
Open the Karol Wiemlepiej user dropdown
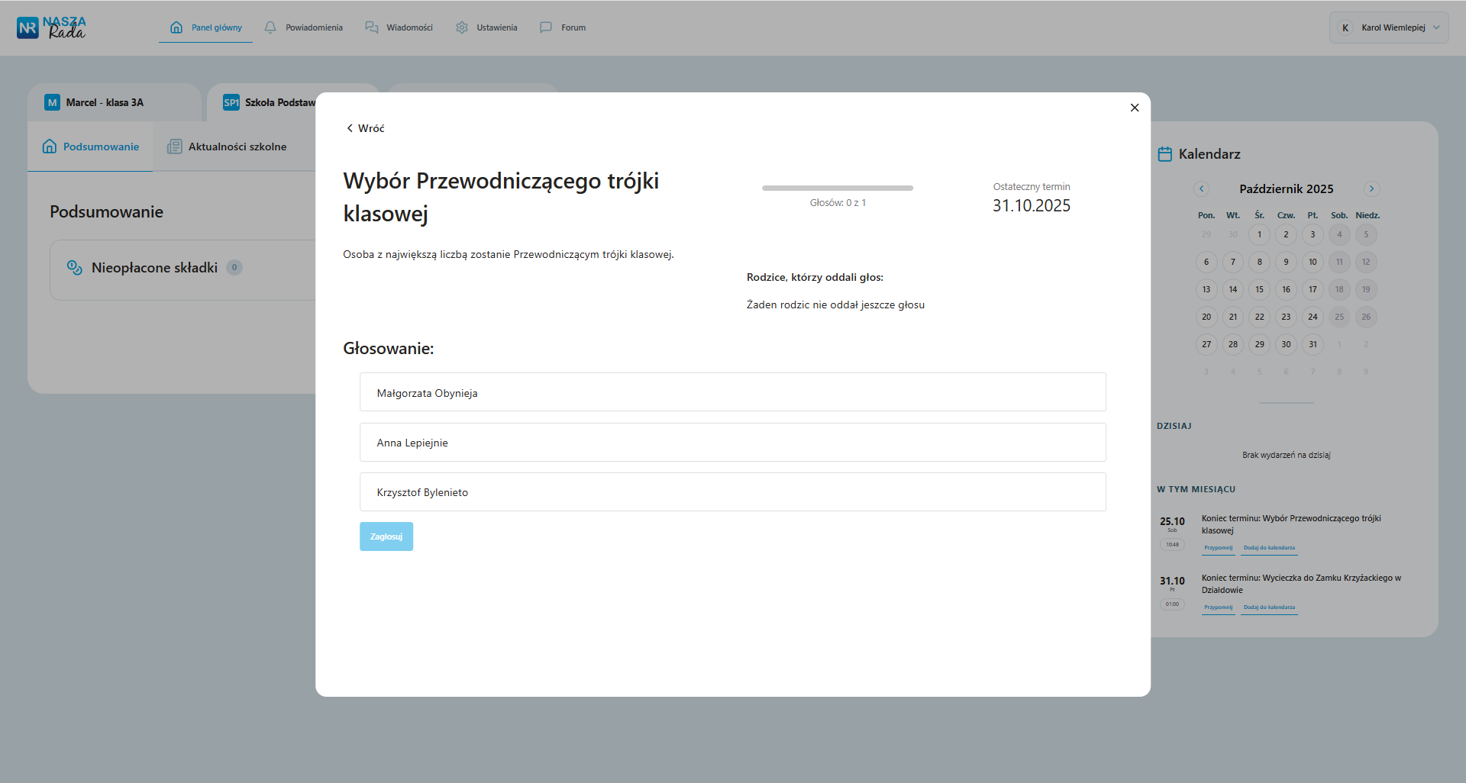tap(1388, 27)
